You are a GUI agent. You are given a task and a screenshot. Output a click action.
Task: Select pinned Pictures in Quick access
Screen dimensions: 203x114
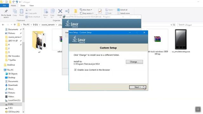click(12, 33)
